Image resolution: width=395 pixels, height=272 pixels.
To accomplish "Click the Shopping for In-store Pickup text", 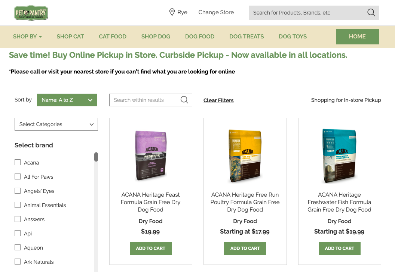I will tap(346, 100).
